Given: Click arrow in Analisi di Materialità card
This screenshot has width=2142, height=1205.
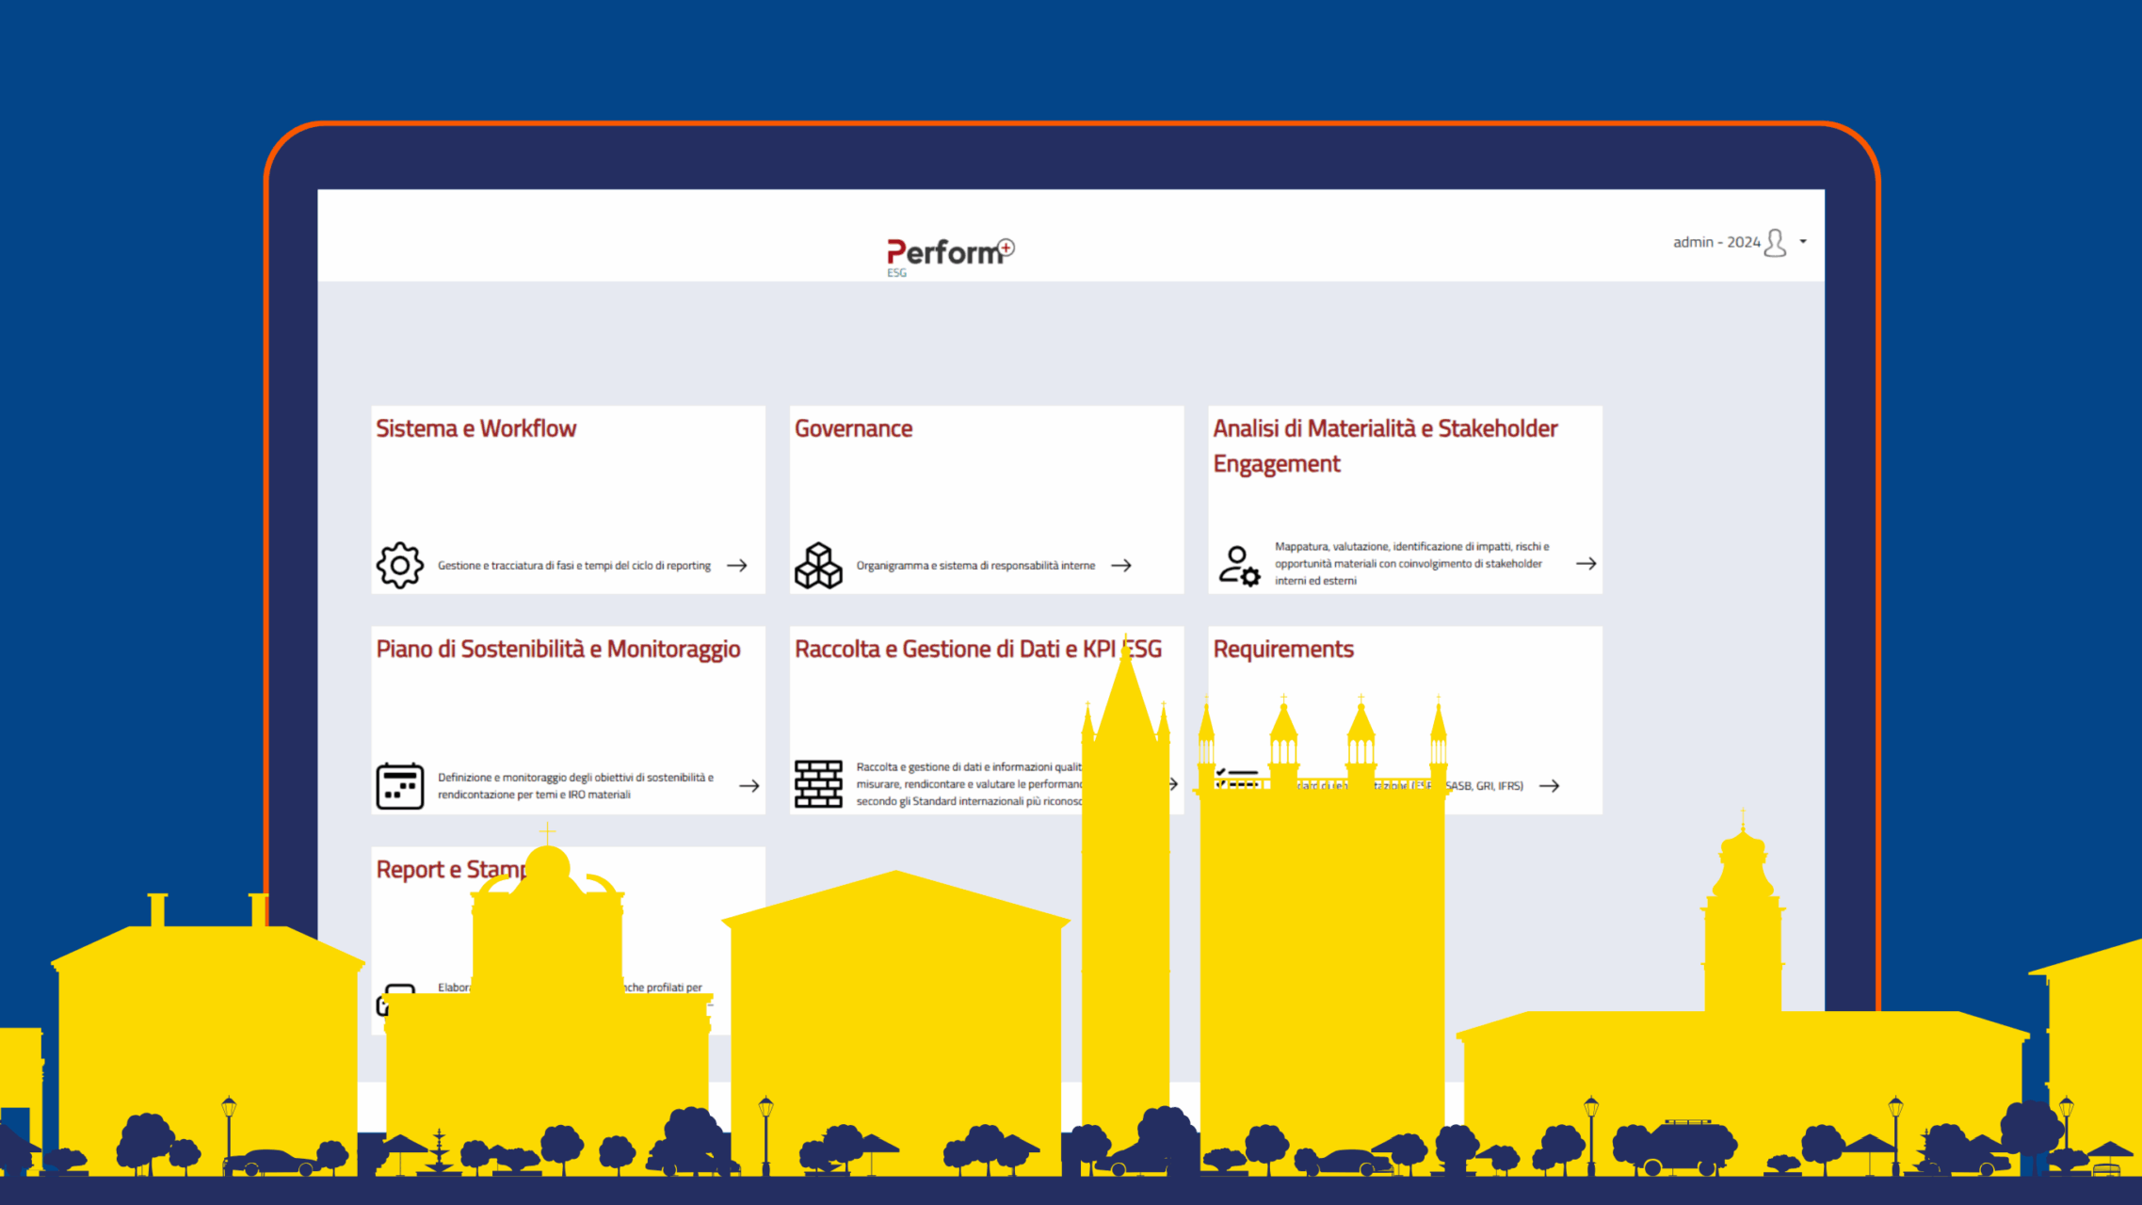Looking at the screenshot, I should (x=1586, y=563).
